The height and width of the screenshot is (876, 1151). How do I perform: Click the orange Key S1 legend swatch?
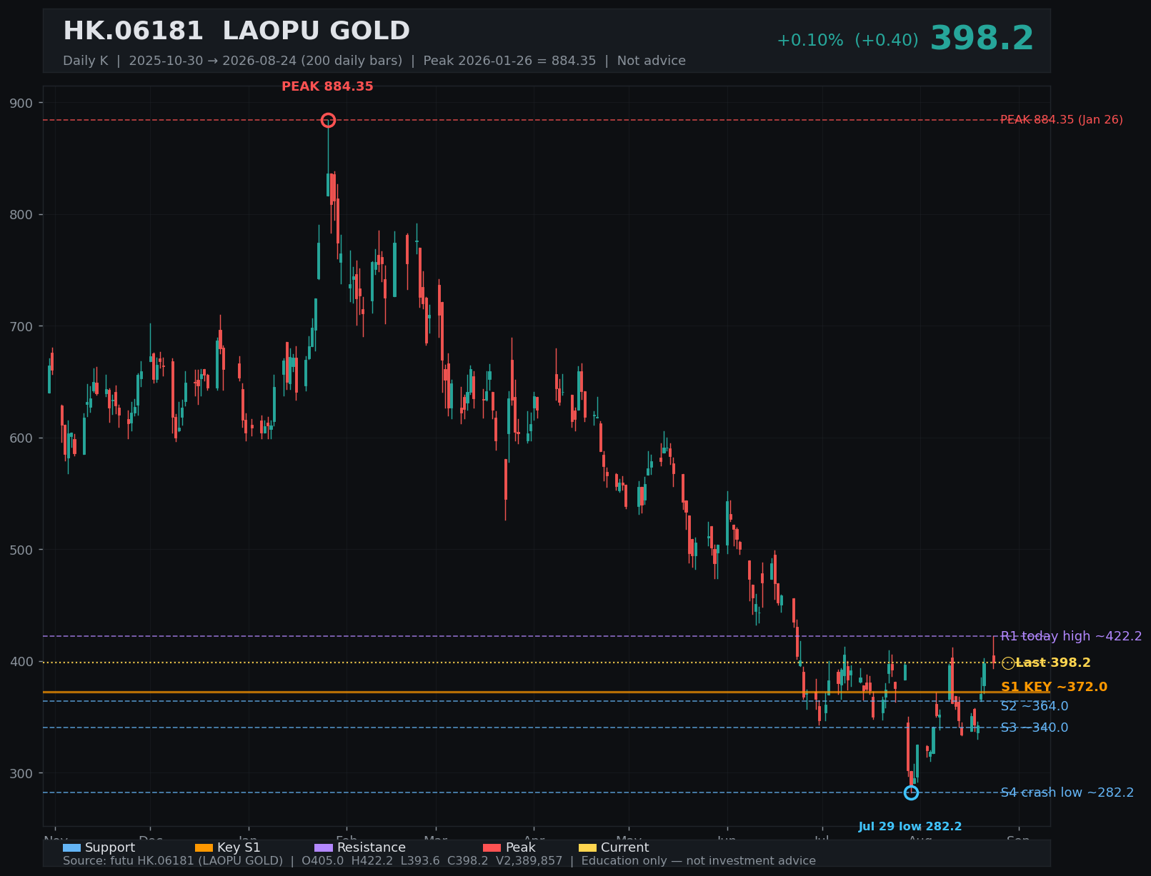tap(204, 847)
